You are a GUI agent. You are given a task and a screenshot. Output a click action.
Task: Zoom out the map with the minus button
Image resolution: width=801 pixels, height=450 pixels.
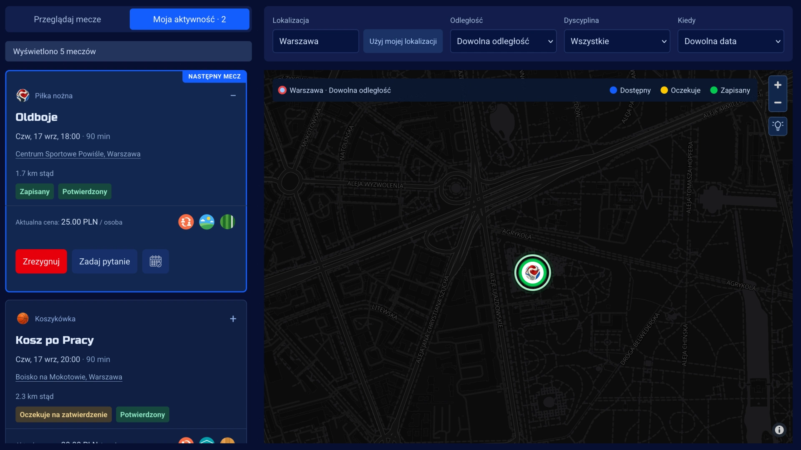[778, 102]
